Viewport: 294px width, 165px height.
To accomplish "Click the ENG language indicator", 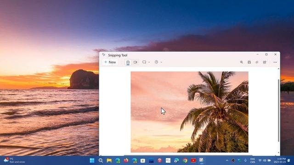I will pyautogui.click(x=253, y=160).
